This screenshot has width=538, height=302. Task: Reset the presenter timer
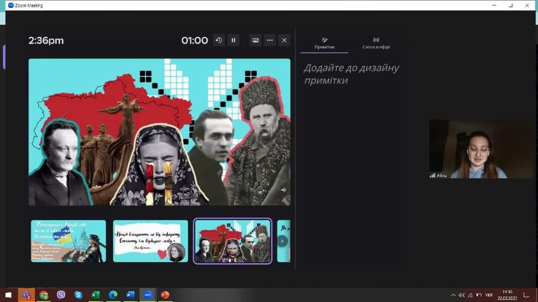219,40
